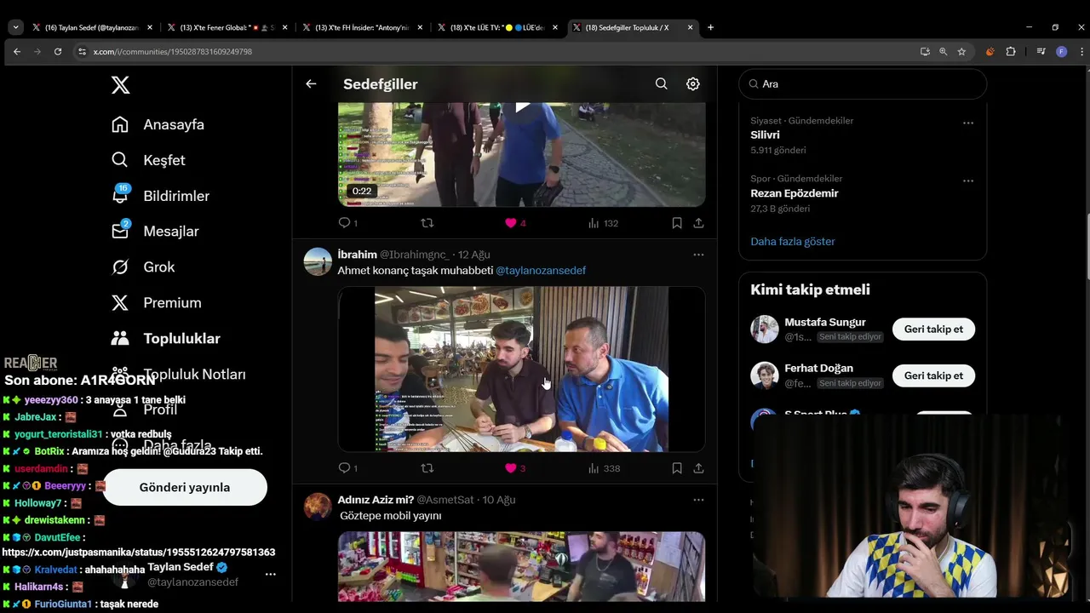Open Anasayfa home page
This screenshot has height=613, width=1090.
tap(158, 124)
